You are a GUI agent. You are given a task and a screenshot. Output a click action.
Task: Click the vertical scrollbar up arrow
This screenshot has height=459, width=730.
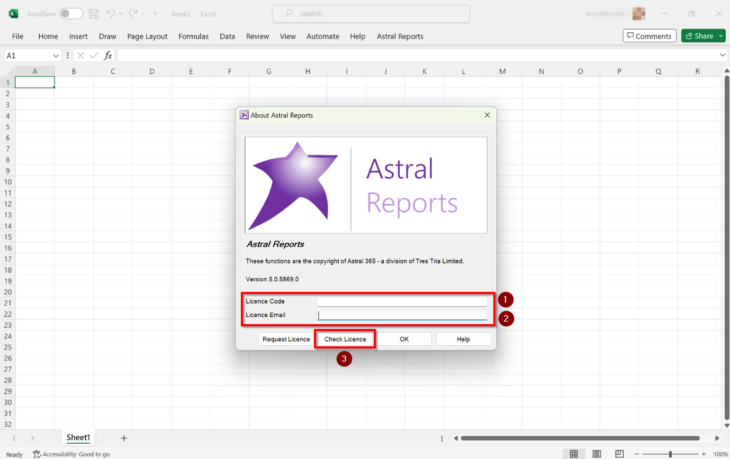(x=726, y=70)
